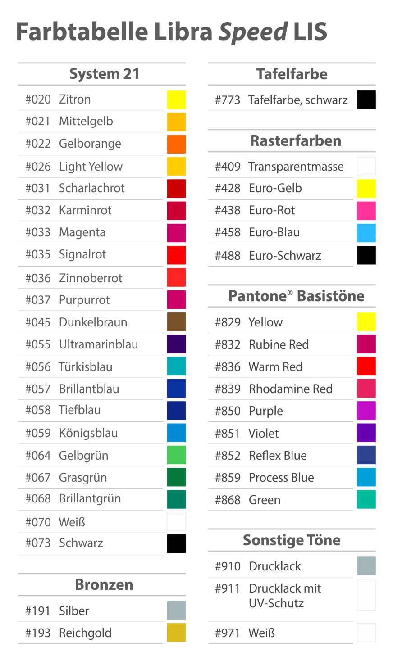Image resolution: width=393 pixels, height=665 pixels.
Task: Click the Farbtabelle Libra Speed LIS title
Action: [x=172, y=32]
